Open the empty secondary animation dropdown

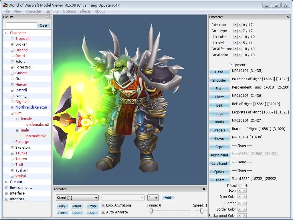tap(123, 198)
